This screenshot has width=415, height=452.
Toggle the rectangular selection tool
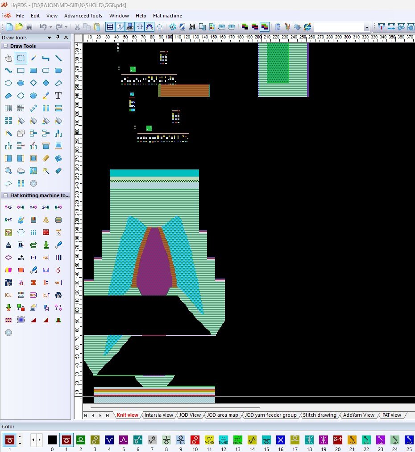(x=21, y=58)
